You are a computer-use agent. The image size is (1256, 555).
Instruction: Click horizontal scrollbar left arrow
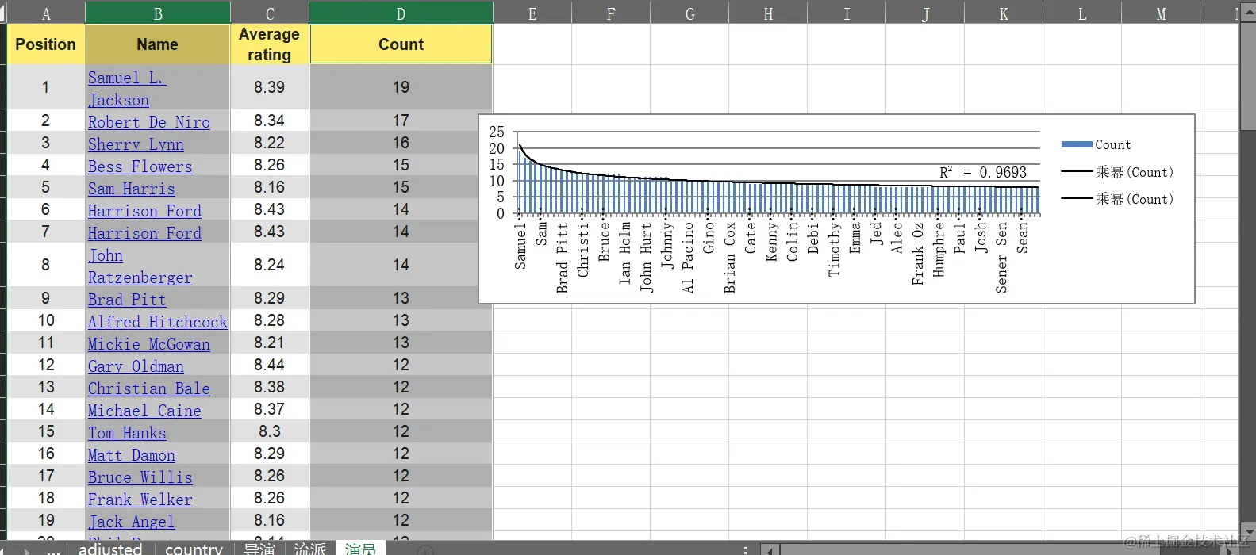pos(770,549)
